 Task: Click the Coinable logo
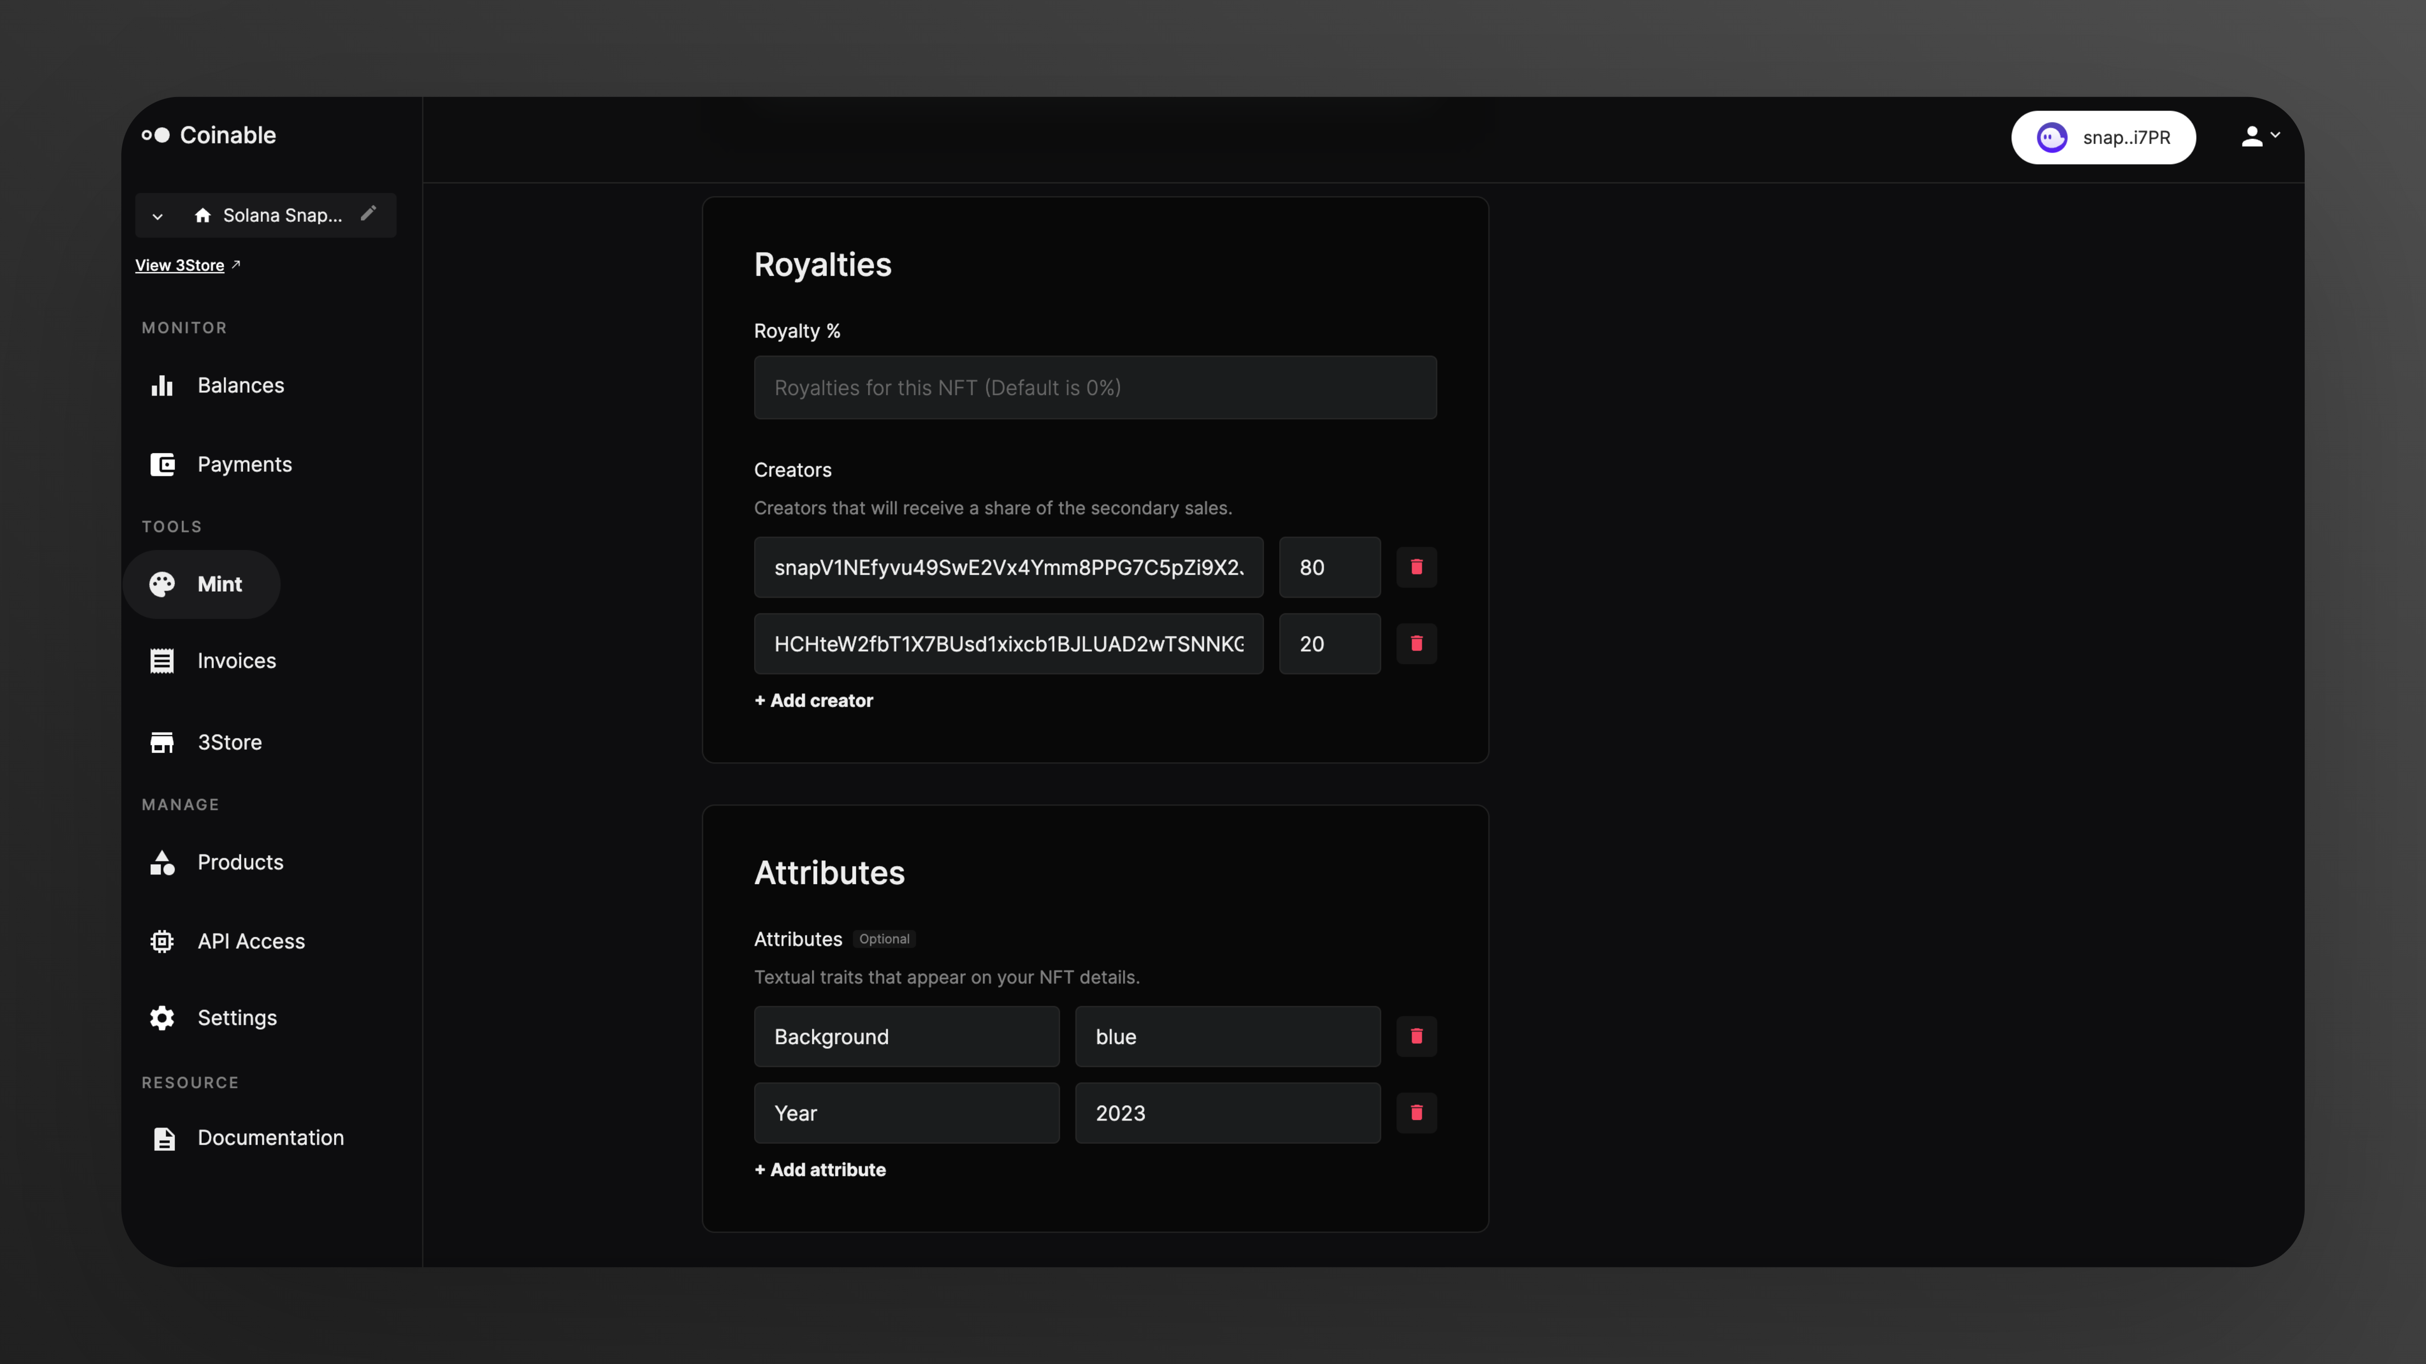pos(209,135)
